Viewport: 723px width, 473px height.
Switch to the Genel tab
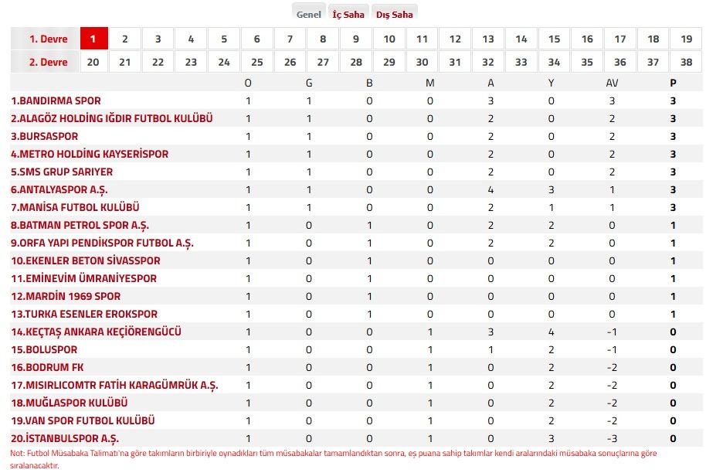(x=308, y=14)
